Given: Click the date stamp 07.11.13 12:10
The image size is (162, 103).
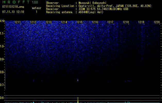Looking at the screenshot, I should click(13, 12).
